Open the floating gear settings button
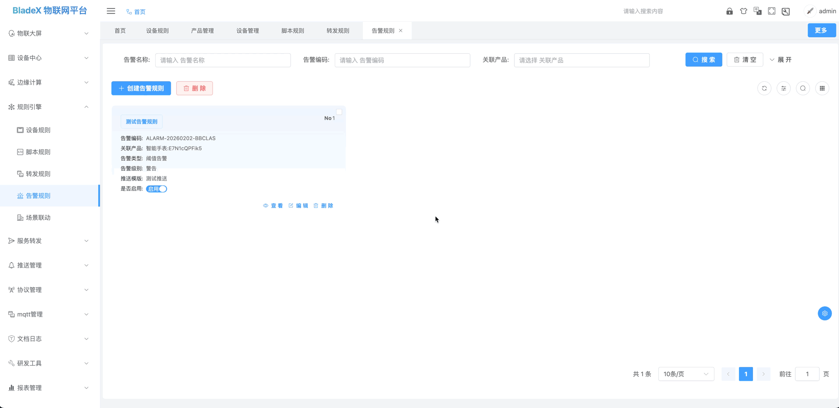839x408 pixels. click(x=825, y=313)
